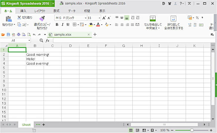This screenshot has width=217, height=133.
Task: Click the Paste (貼り付け) icon
Action: pos(9,19)
